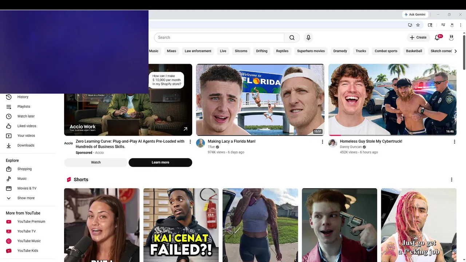Open the browser media controls icon

tap(443, 25)
